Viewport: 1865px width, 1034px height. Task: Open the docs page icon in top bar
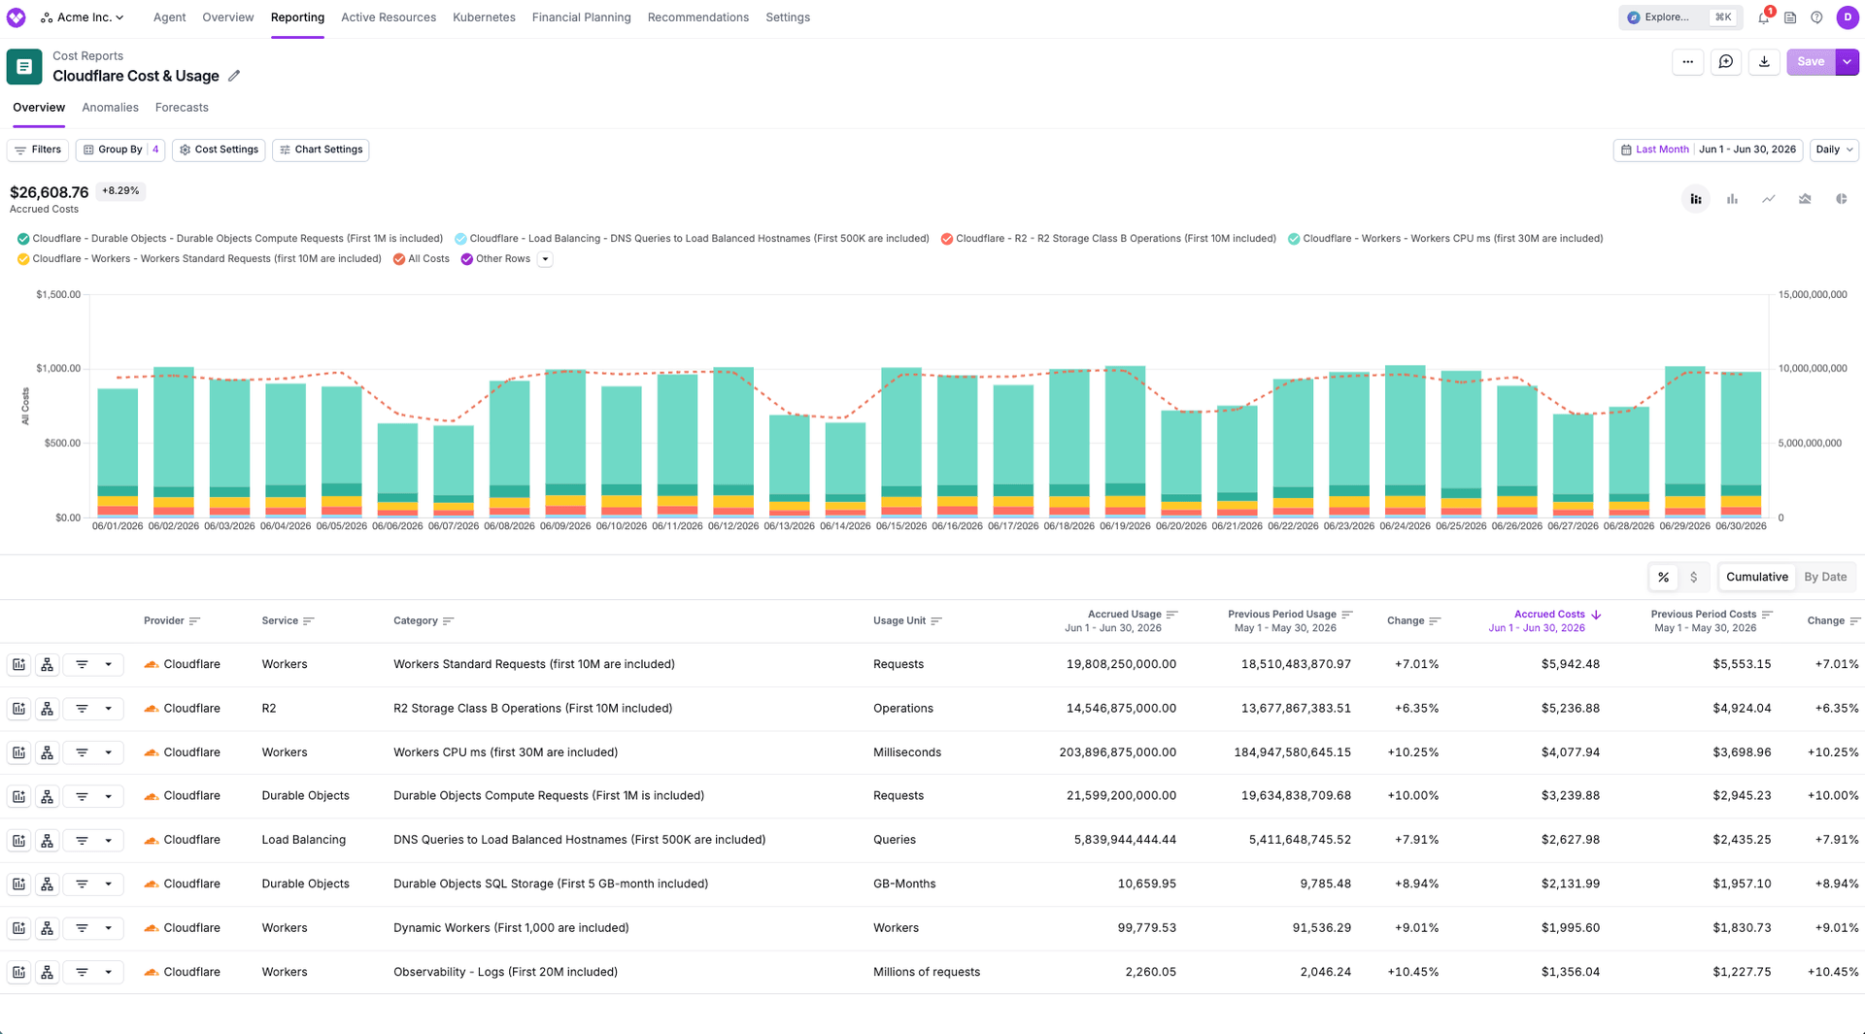1790,17
